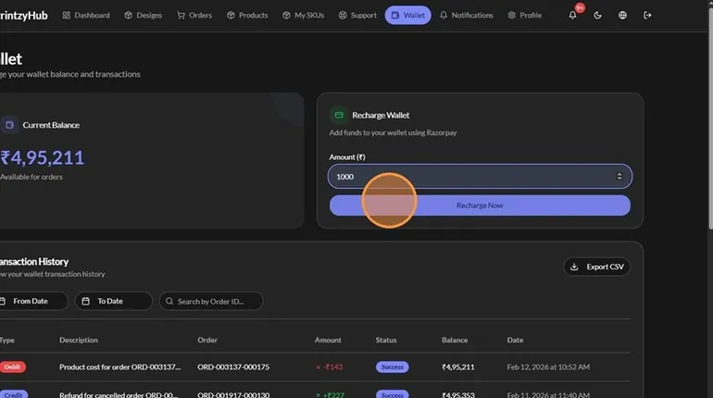Click the Status column header
713x398 pixels.
[386, 340]
